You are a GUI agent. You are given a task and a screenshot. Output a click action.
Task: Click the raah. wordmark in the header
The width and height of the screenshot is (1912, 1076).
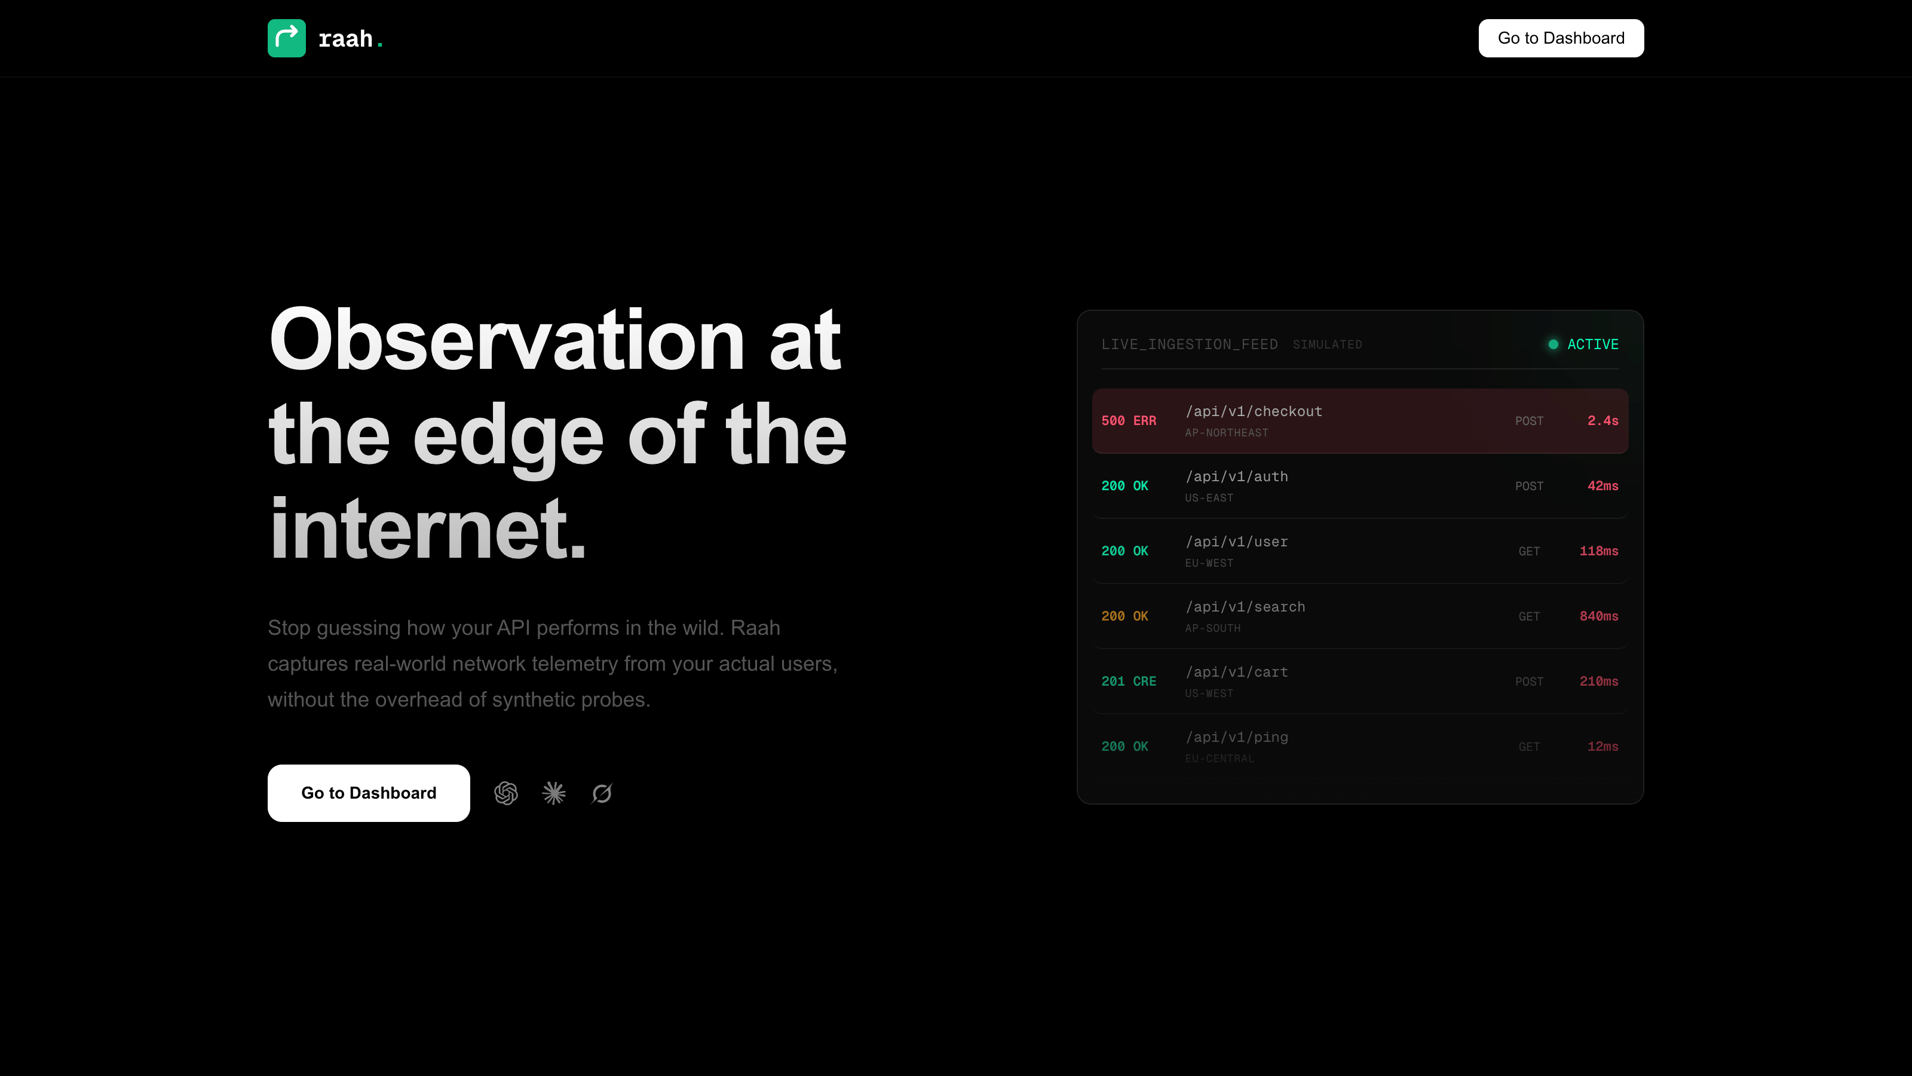tap(350, 38)
